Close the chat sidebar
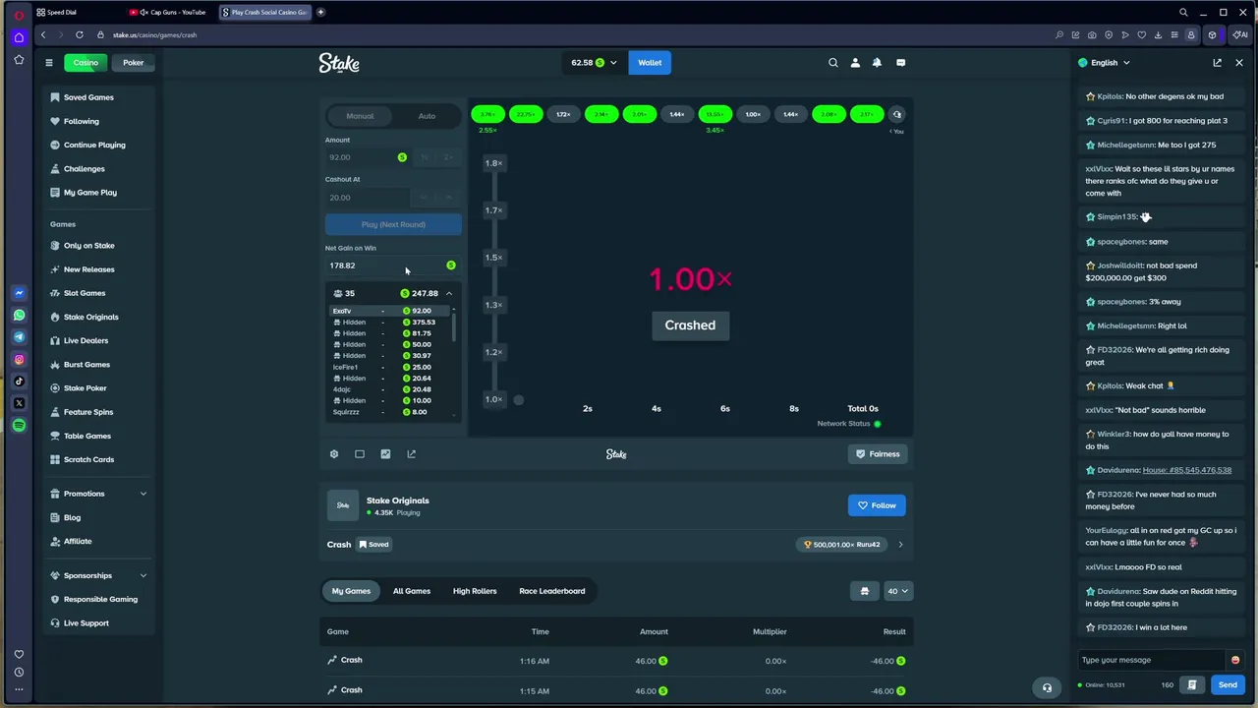 pyautogui.click(x=1239, y=63)
